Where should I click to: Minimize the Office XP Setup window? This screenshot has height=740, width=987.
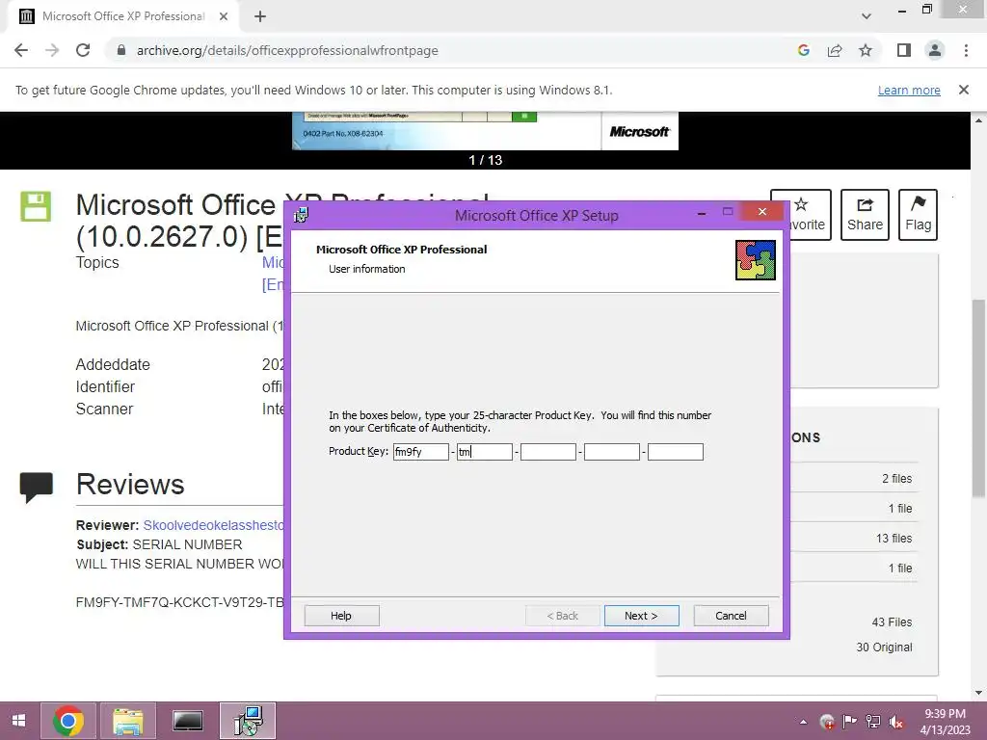click(702, 213)
